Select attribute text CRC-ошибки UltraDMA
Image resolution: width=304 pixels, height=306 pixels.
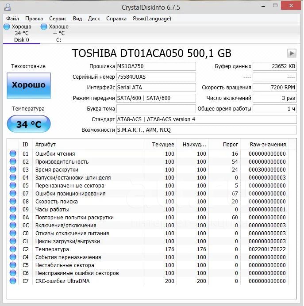(x=62, y=281)
